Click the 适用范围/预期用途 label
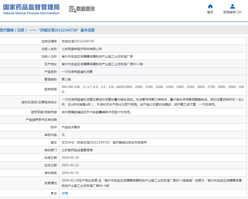The image size is (248, 199). tap(44, 112)
